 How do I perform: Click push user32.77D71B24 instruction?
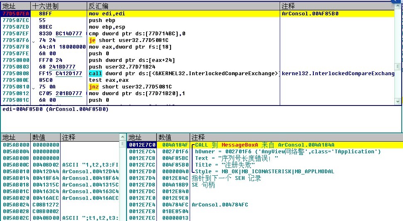(122, 67)
